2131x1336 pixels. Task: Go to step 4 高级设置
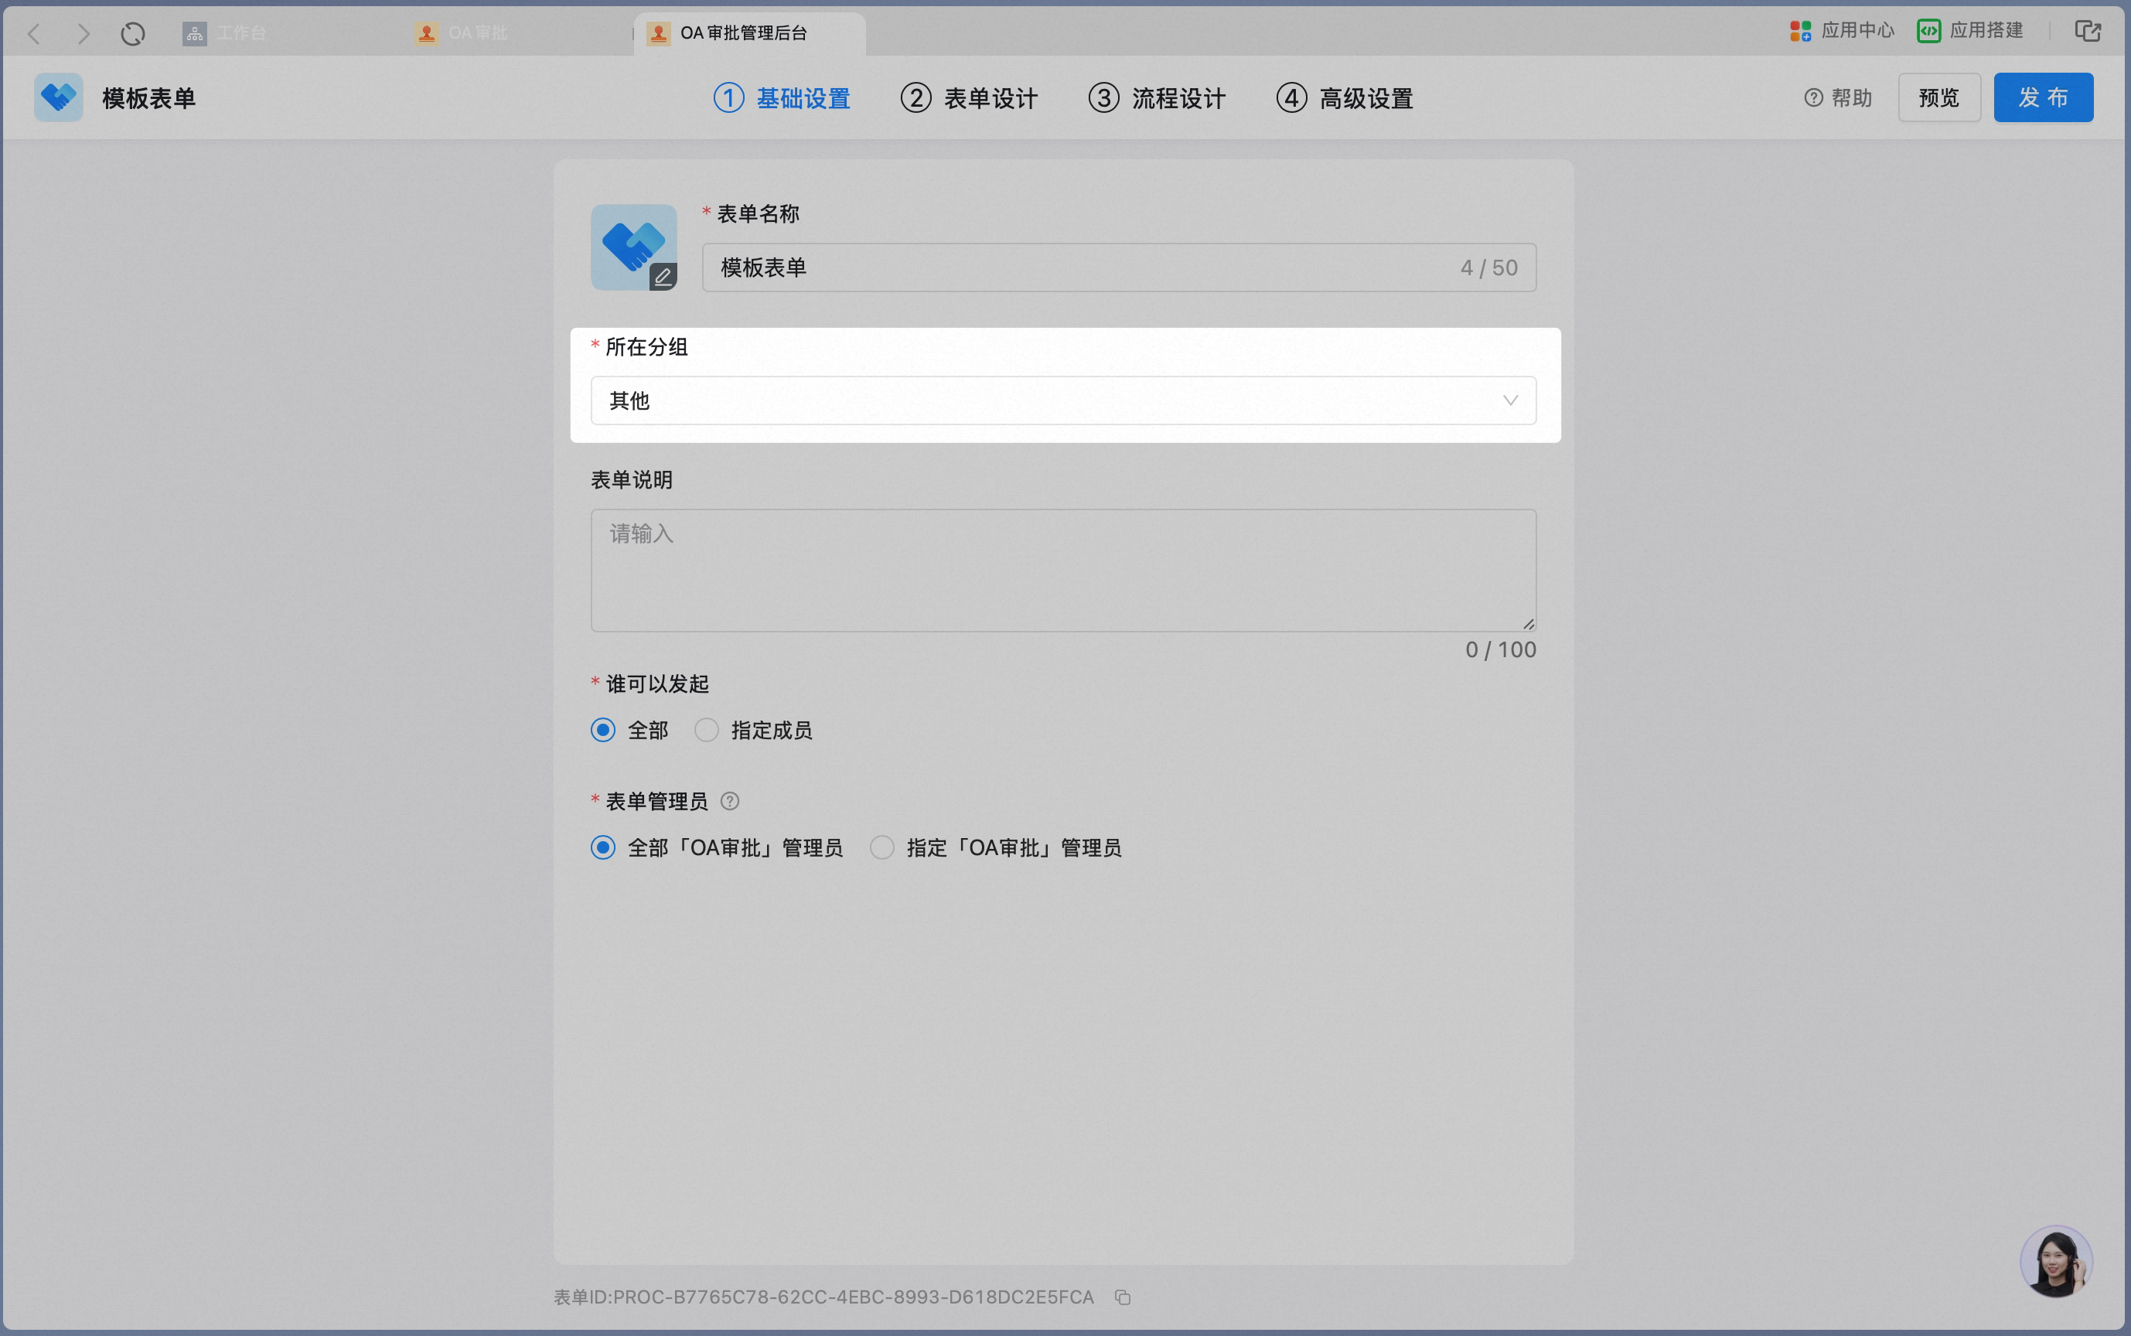pyautogui.click(x=1345, y=98)
